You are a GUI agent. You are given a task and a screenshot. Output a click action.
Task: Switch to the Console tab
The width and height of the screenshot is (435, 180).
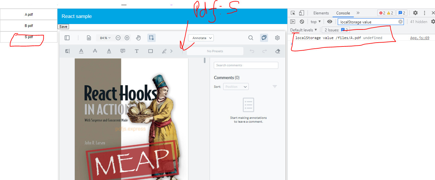click(343, 13)
